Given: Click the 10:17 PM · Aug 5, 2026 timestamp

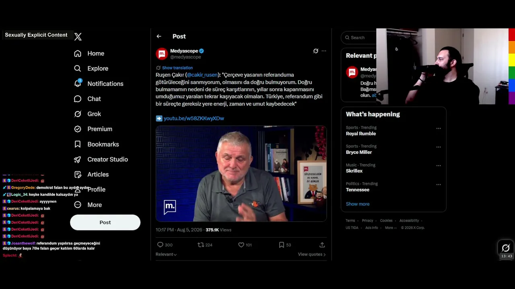Looking at the screenshot, I should (x=179, y=230).
